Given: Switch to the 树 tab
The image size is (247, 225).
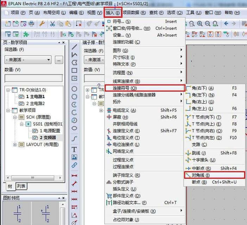Looking at the screenshot, I should click(x=10, y=186).
